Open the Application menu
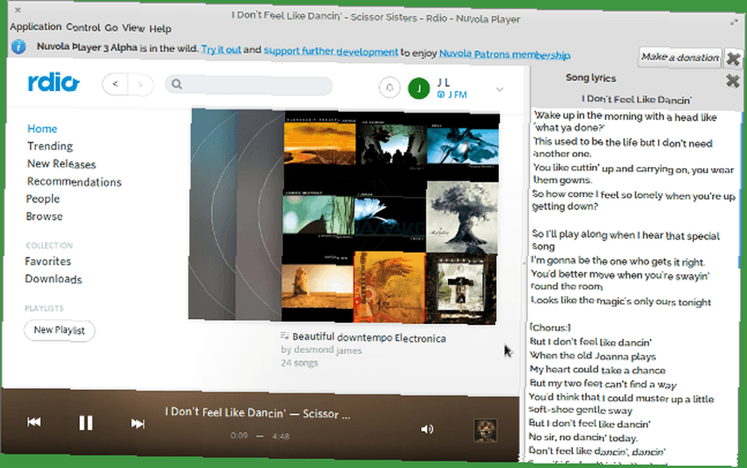Image resolution: width=747 pixels, height=468 pixels. pos(36,27)
